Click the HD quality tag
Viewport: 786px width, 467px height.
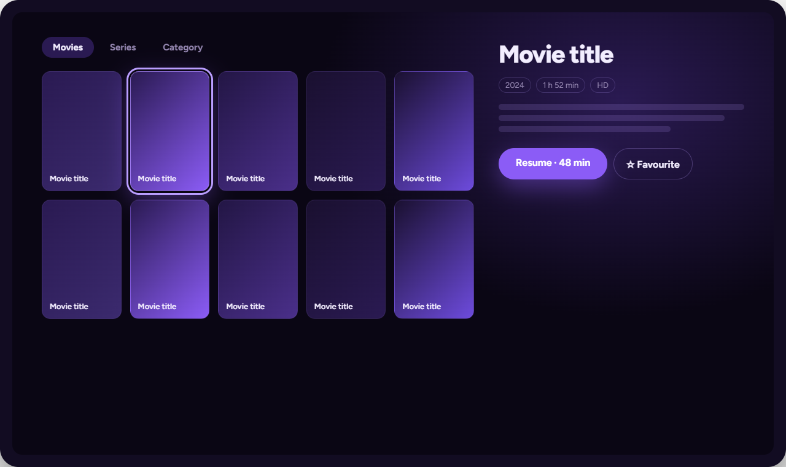(602, 85)
